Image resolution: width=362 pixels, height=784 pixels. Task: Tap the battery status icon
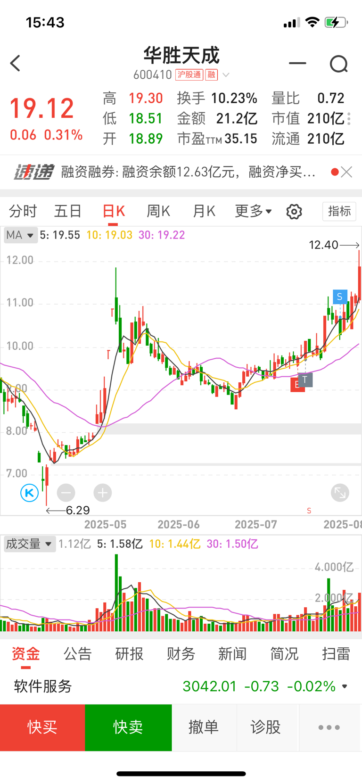pyautogui.click(x=336, y=22)
